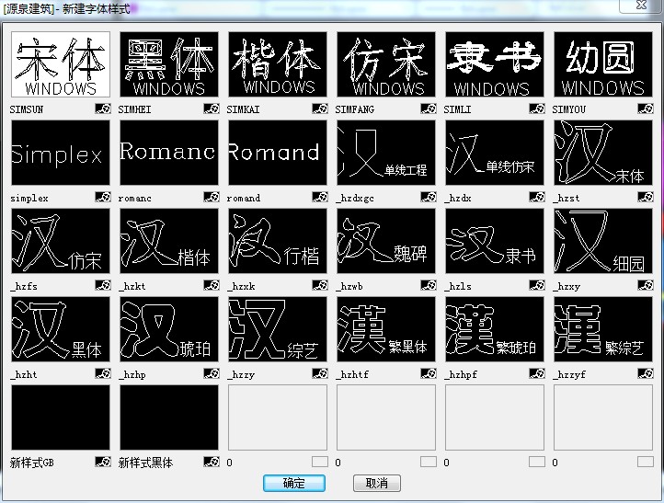Click the edit icon beside _hzhtf
This screenshot has width=664, height=503.
point(429,373)
